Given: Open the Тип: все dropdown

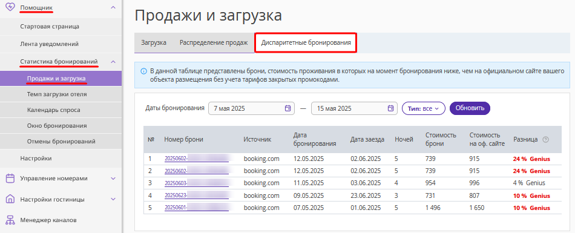Looking at the screenshot, I should [x=424, y=108].
